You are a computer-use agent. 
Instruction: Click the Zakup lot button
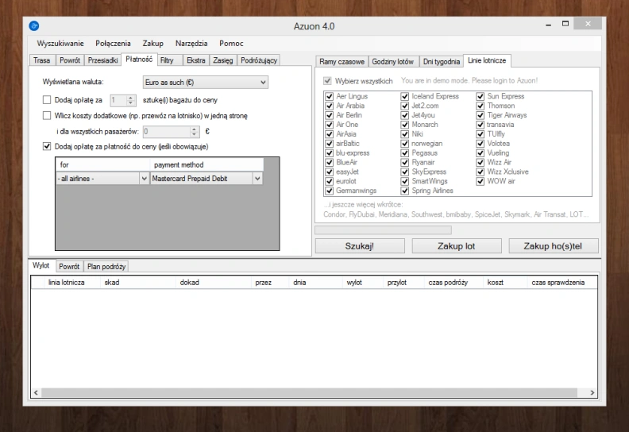457,246
